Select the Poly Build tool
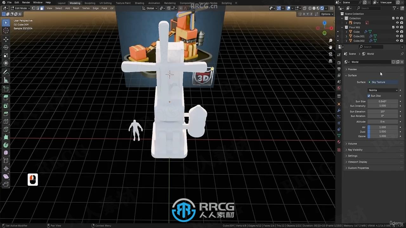Viewport: 406px width, 228px height. coord(6,137)
